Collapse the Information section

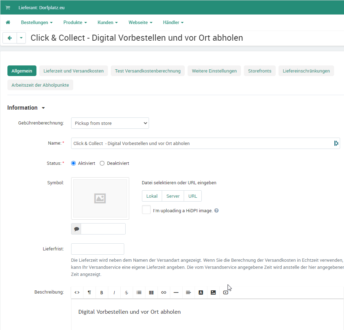(26, 108)
